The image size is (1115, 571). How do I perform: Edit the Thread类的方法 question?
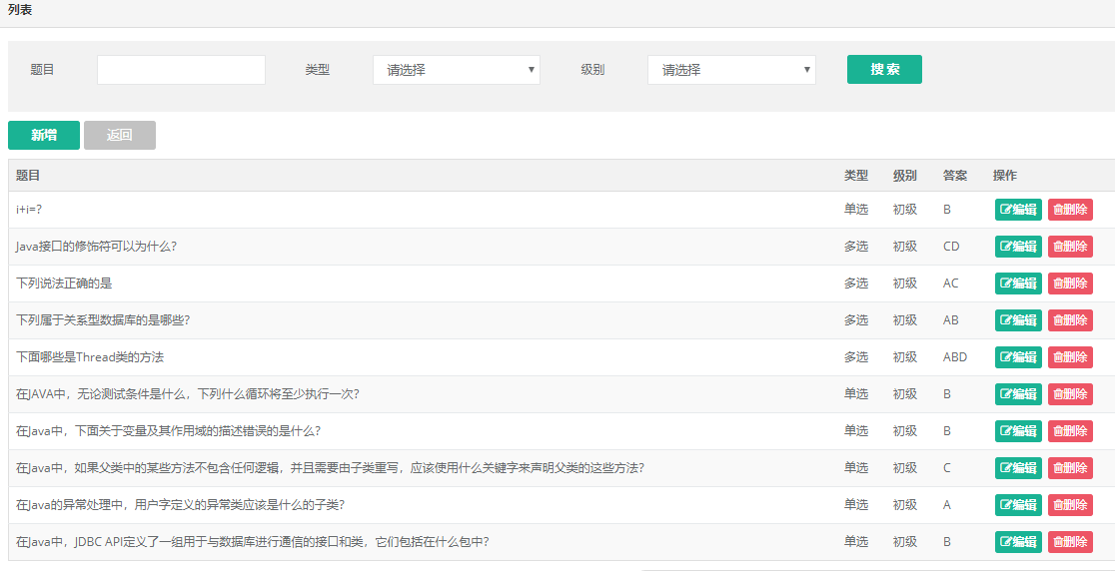tap(1018, 357)
